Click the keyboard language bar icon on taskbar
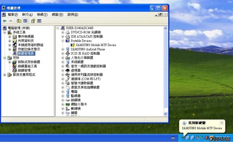 [173, 138]
